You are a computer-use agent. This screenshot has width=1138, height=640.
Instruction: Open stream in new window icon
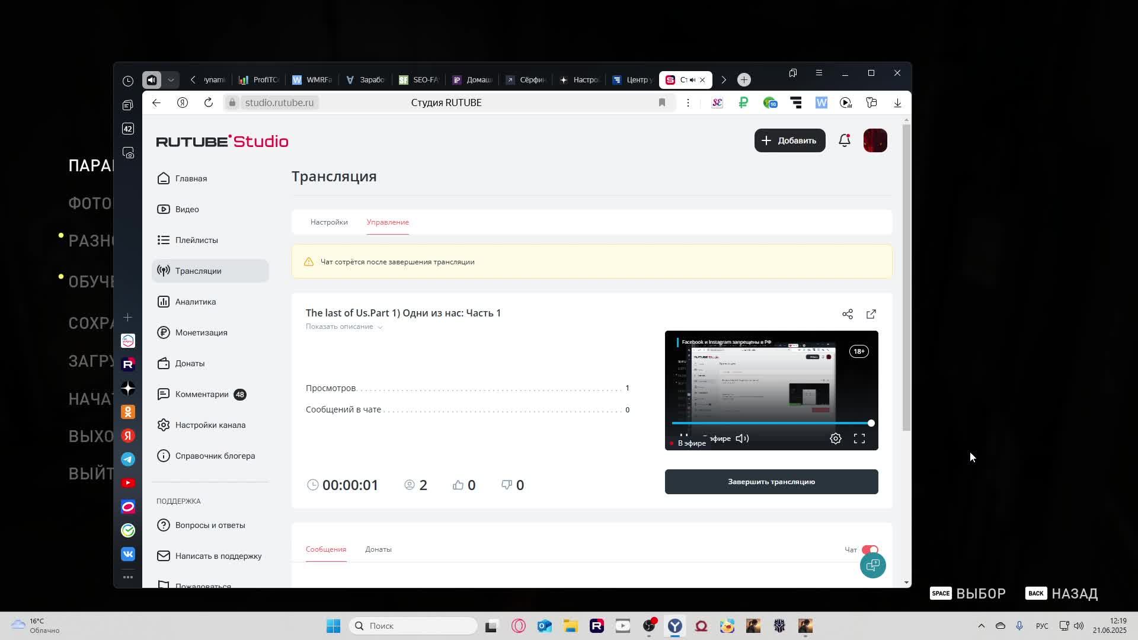[x=871, y=314]
